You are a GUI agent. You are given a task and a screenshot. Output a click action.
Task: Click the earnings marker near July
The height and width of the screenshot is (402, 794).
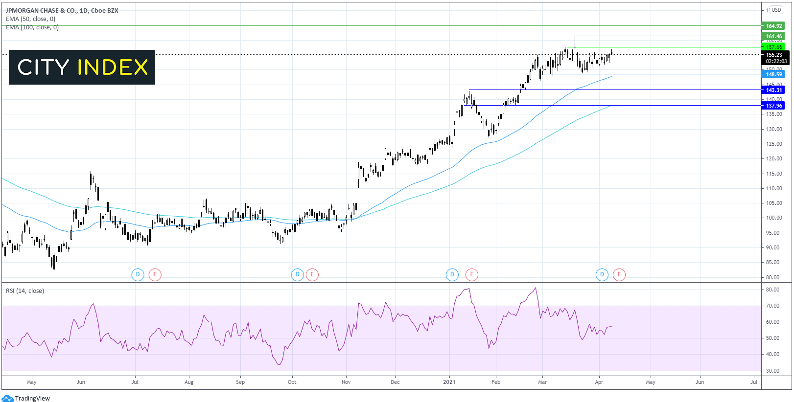[155, 274]
